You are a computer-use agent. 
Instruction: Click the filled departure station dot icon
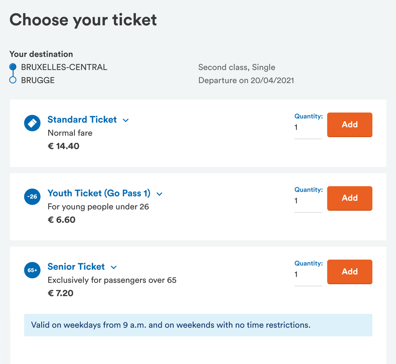(x=13, y=67)
